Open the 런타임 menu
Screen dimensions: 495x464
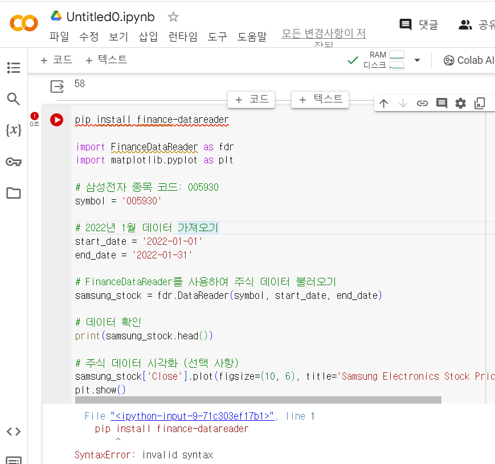click(183, 36)
